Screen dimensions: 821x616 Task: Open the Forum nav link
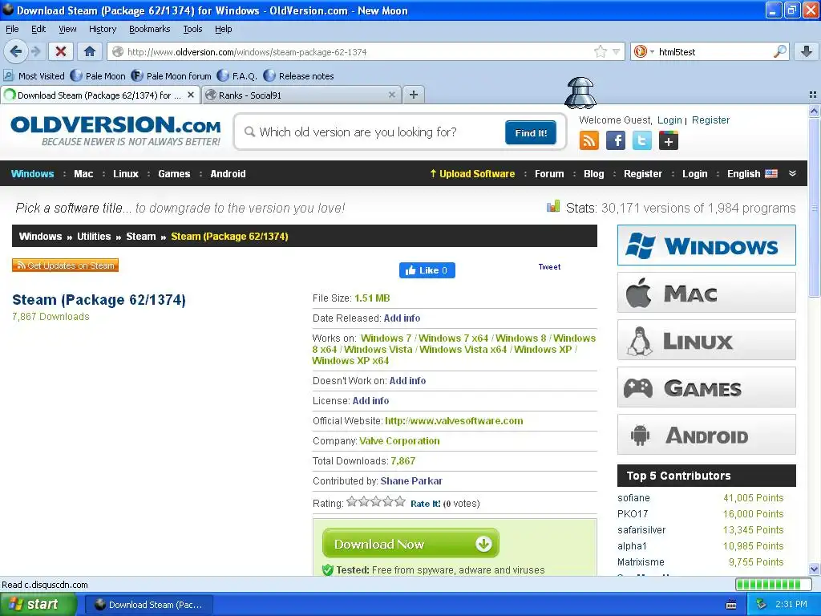(549, 174)
